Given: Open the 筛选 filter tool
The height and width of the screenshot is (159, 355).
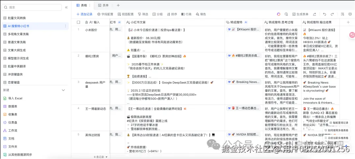Looking at the screenshot, I should (143, 14).
